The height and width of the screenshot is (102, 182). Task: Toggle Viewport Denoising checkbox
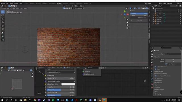[166, 64]
